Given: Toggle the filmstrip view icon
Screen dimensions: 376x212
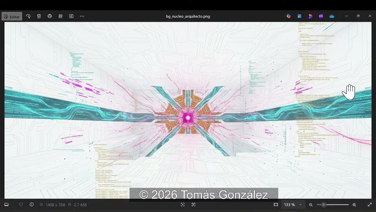Looking at the screenshot, I should point(6,205).
